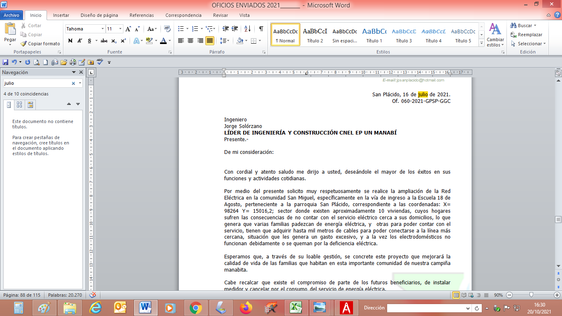Switch to the Revisar tab

[221, 15]
